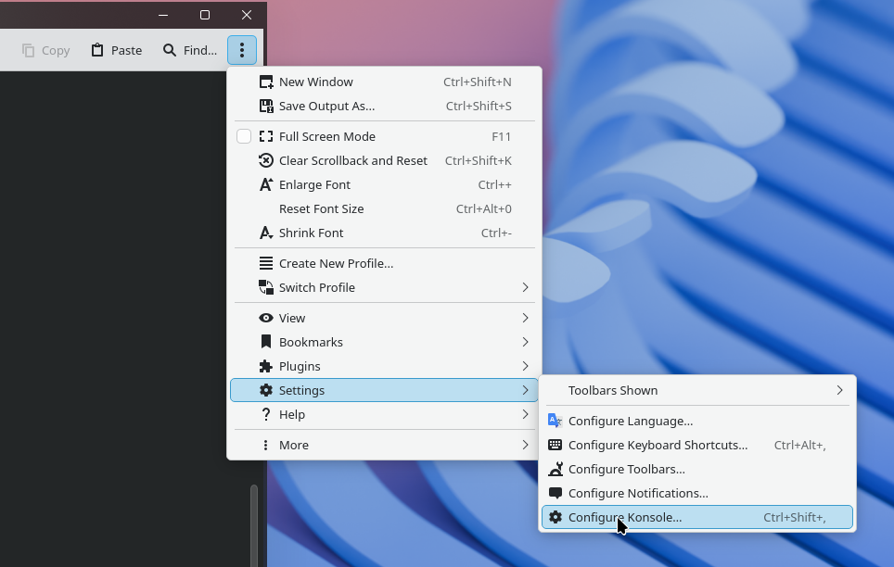Image resolution: width=894 pixels, height=567 pixels.
Task: Click the Plugins puzzle piece icon
Action: (x=265, y=366)
